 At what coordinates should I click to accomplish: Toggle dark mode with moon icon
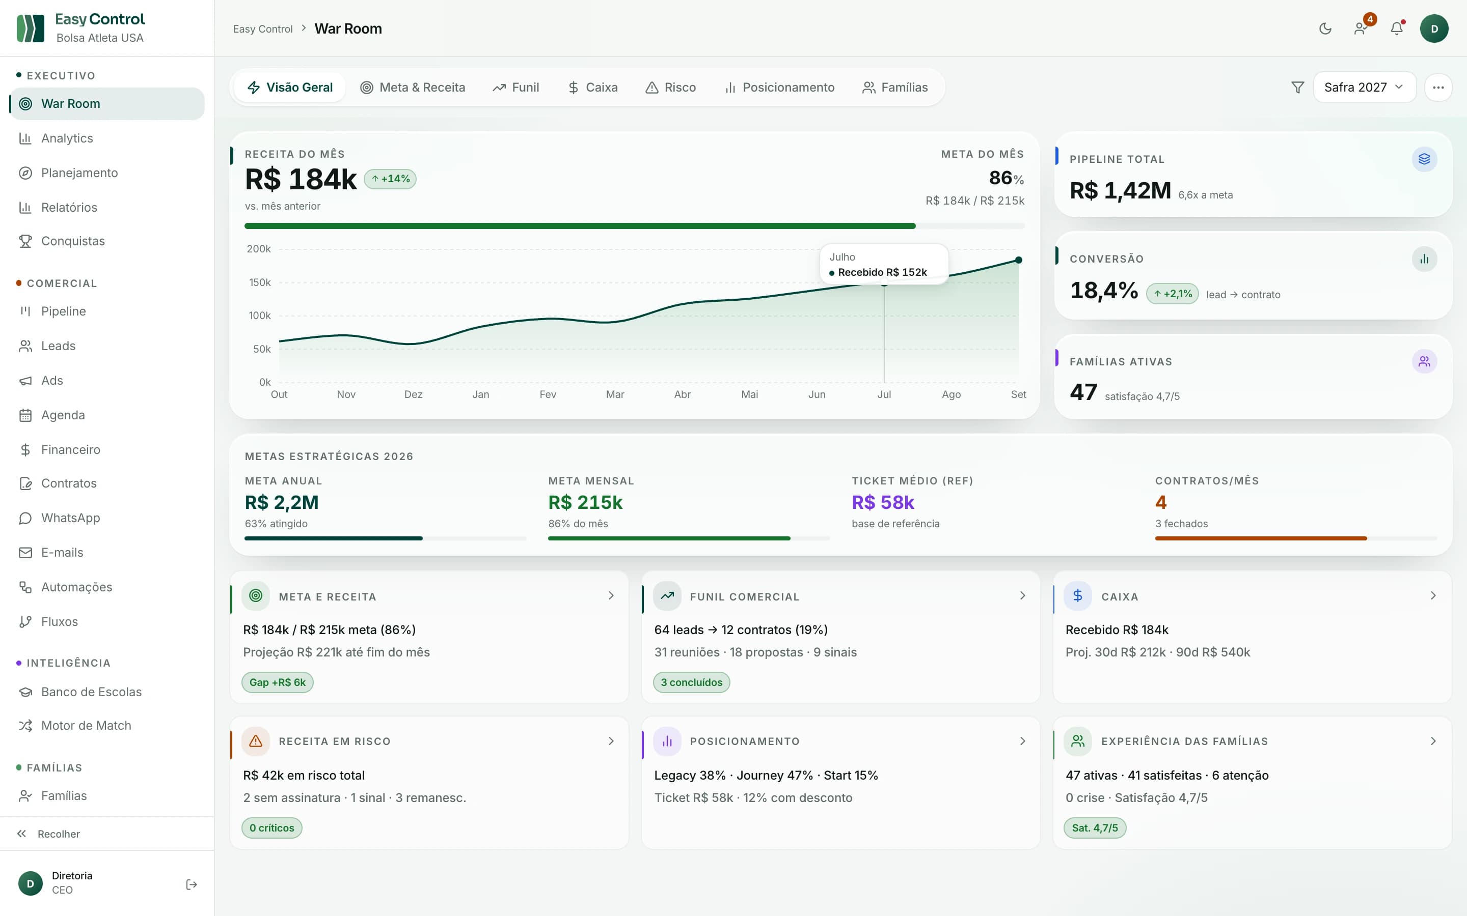click(1325, 28)
